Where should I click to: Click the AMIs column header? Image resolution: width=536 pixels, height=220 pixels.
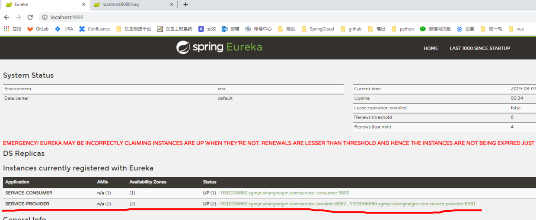102,182
